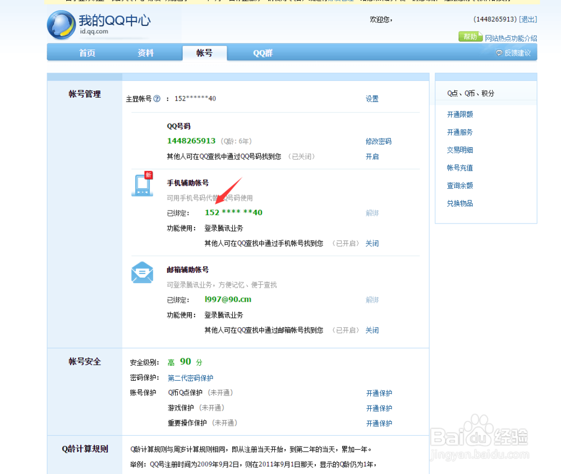Viewport: 561px width, 474px height.
Task: Click 解绑 for the bound email
Action: 372,300
